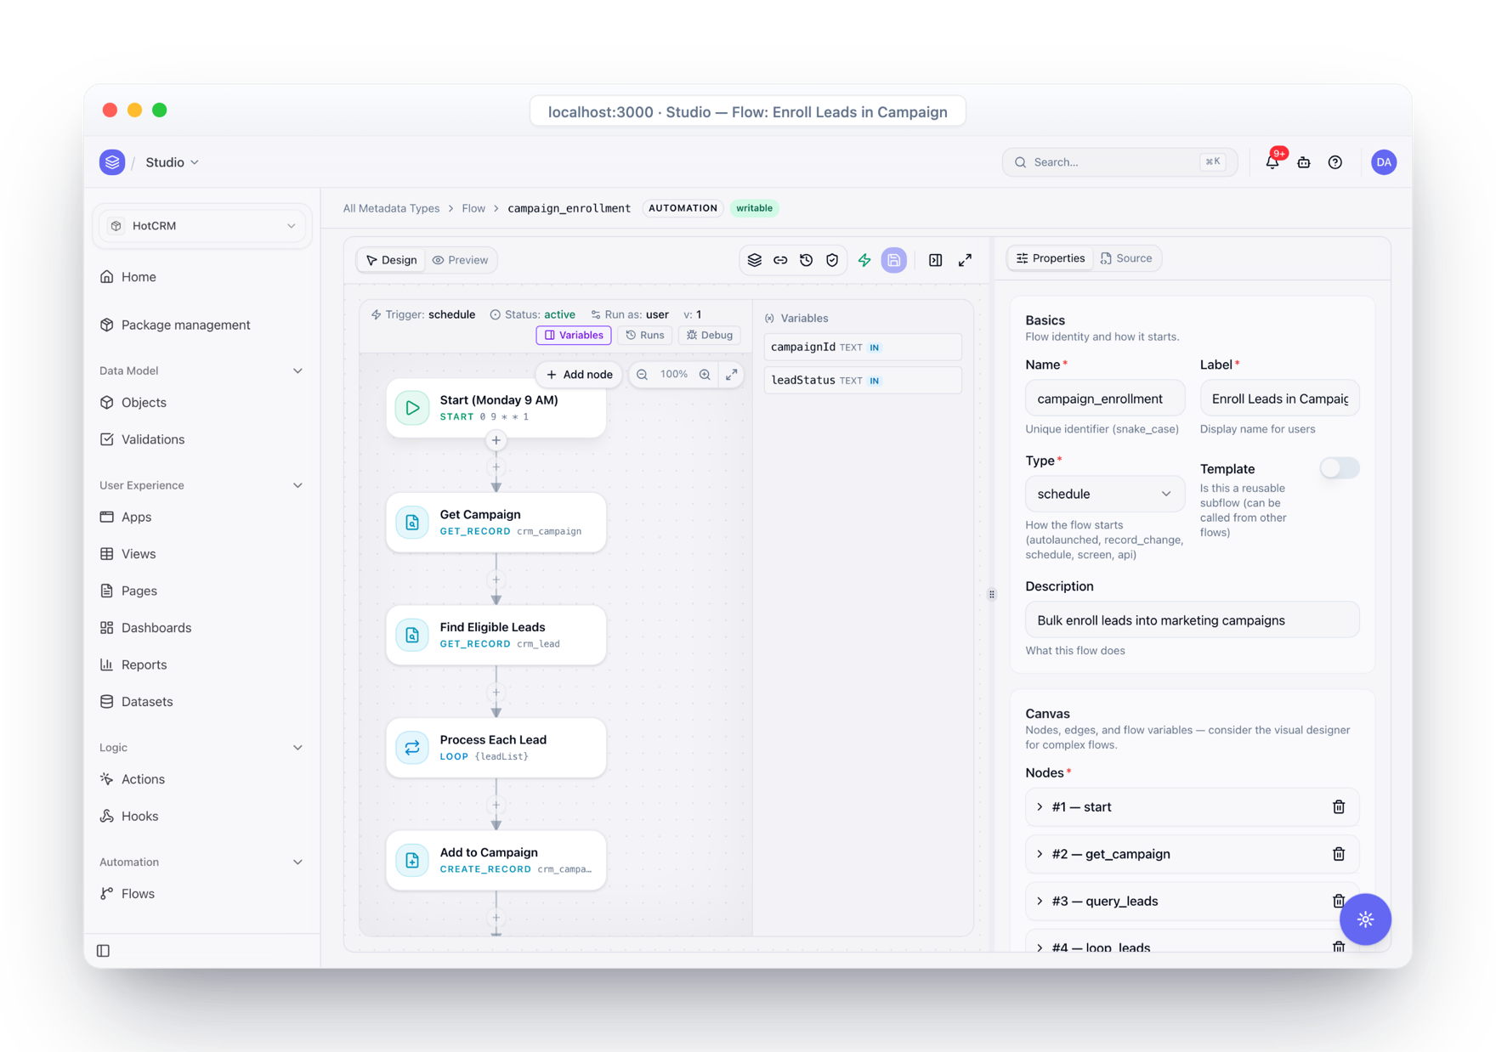This screenshot has width=1496, height=1052.
Task: Toggle the Template switch
Action: (1339, 468)
